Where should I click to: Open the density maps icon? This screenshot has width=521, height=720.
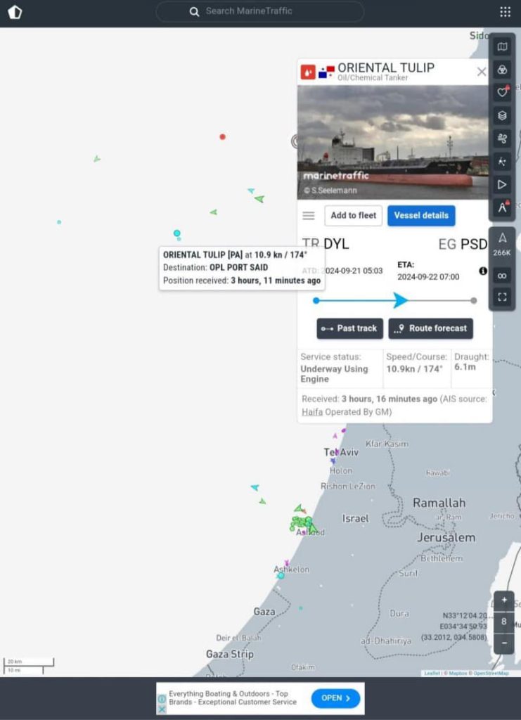[502, 162]
